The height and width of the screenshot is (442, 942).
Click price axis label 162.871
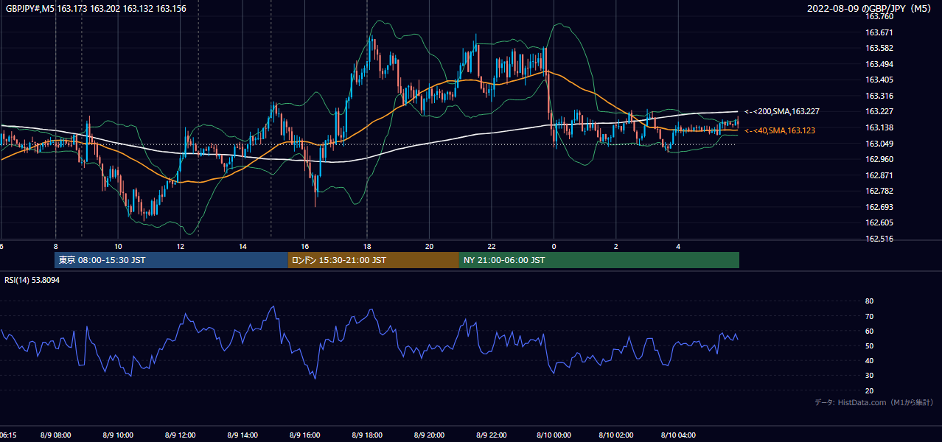[x=879, y=175]
